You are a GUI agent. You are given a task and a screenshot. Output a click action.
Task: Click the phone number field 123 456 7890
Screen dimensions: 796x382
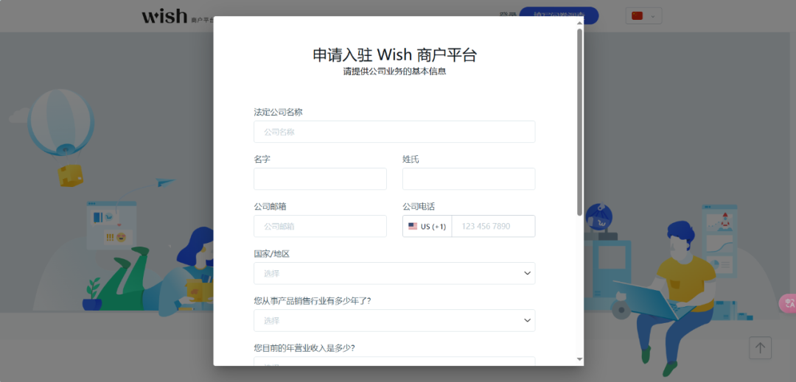[x=493, y=226]
